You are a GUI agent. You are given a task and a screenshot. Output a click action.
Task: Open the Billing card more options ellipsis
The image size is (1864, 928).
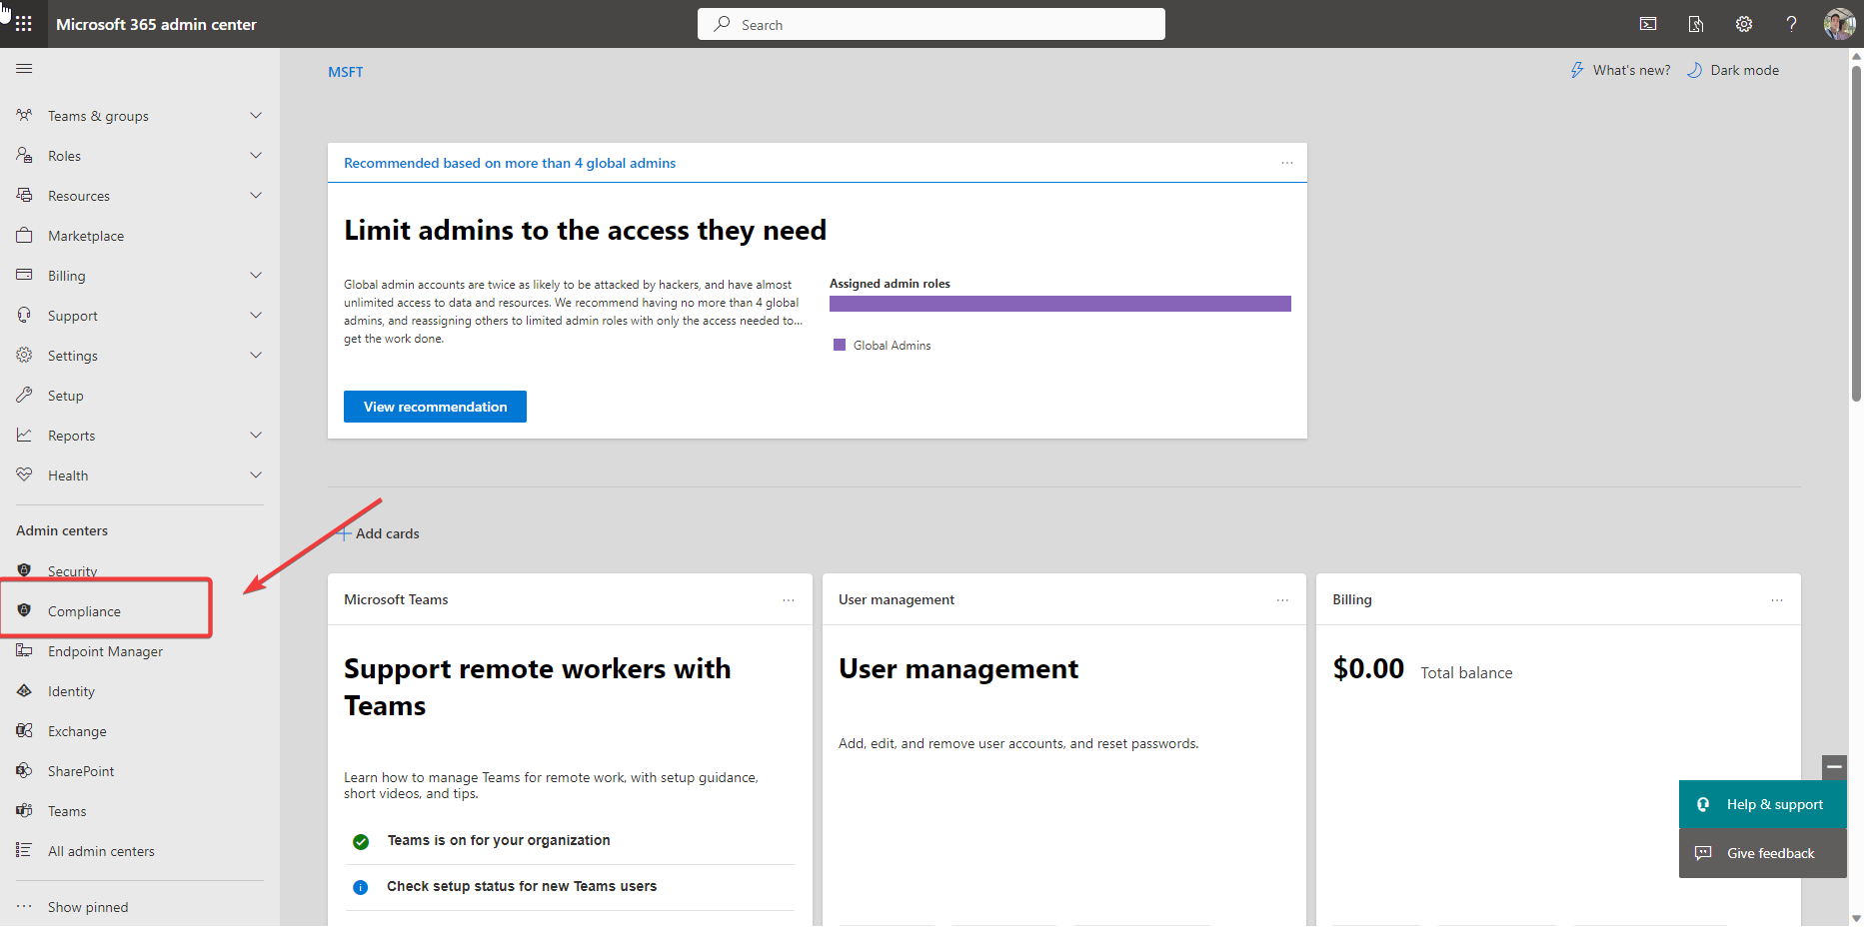coord(1777,600)
